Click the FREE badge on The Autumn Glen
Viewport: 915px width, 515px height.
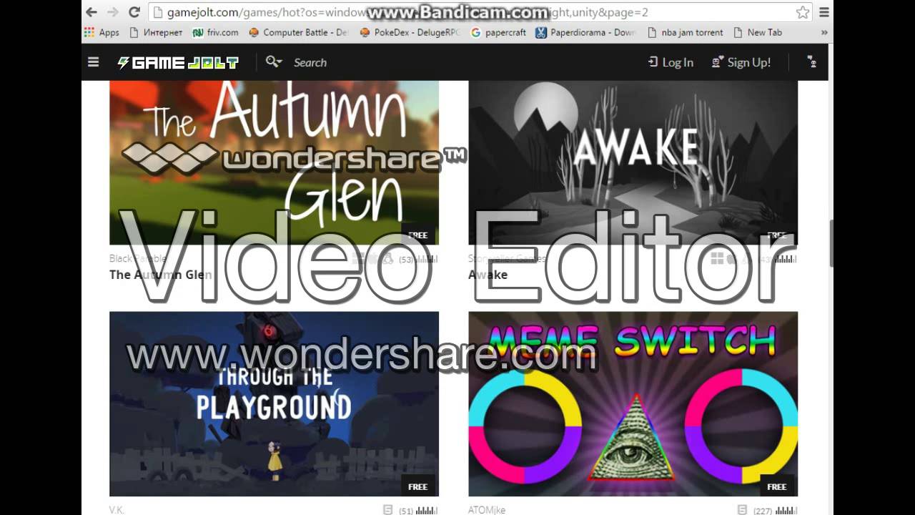[x=418, y=235]
